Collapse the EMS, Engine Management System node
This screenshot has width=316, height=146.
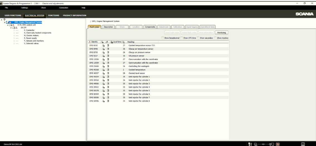click(x=4, y=22)
